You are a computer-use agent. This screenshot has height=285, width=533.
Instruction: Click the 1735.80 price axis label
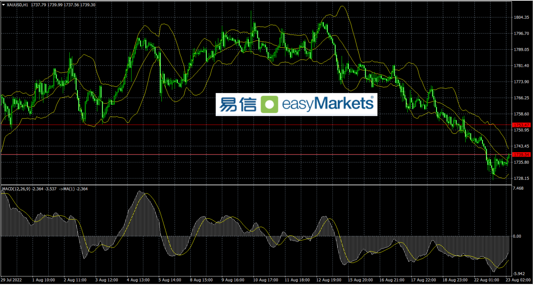pos(521,162)
